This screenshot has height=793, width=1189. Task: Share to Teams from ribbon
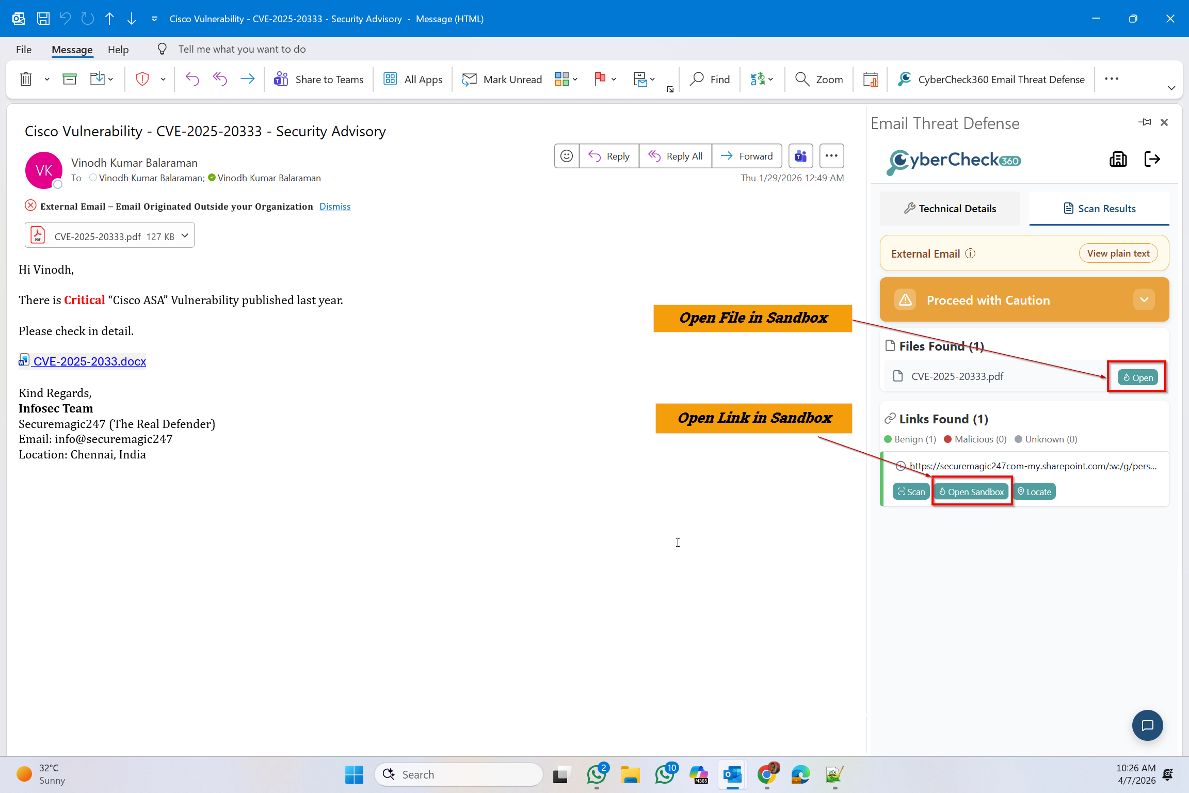coord(318,79)
